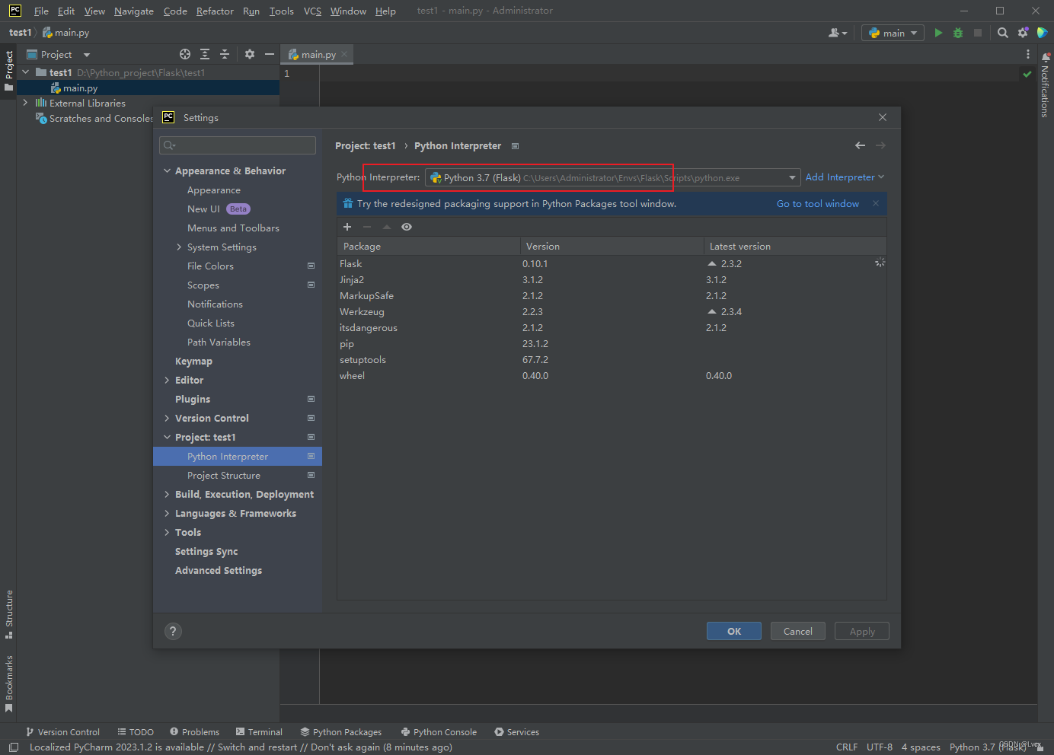Image resolution: width=1054 pixels, height=755 pixels.
Task: Open the VCS menu
Action: coord(312,11)
